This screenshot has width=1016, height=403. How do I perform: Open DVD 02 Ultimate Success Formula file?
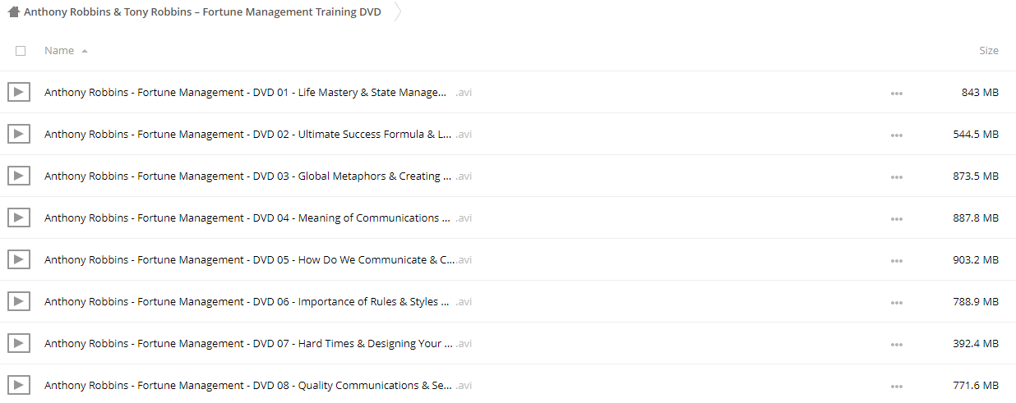tap(258, 134)
